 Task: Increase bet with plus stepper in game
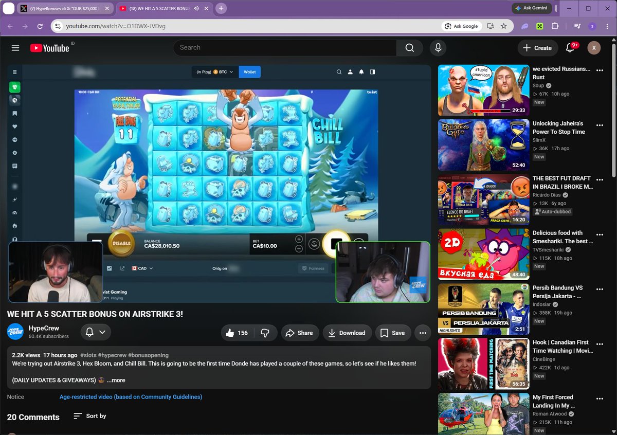[x=299, y=239]
